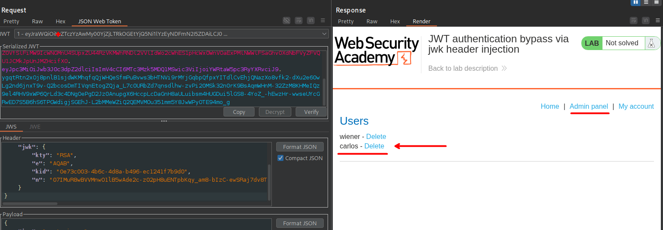Image resolution: width=663 pixels, height=230 pixels.
Task: Open the Request panel hamburger menu
Action: click(x=323, y=20)
